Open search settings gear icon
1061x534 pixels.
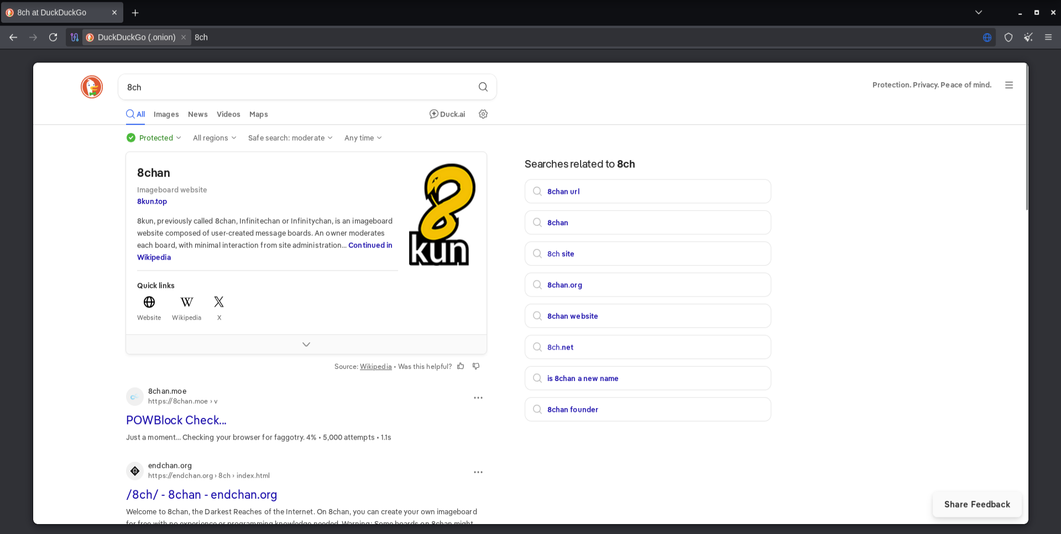tap(483, 114)
